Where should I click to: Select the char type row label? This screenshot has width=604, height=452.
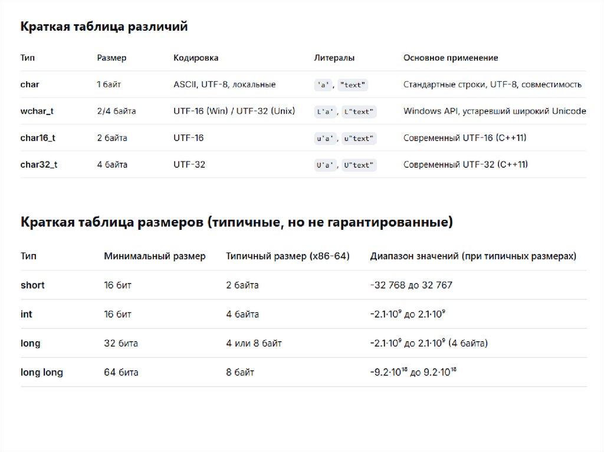(x=29, y=84)
